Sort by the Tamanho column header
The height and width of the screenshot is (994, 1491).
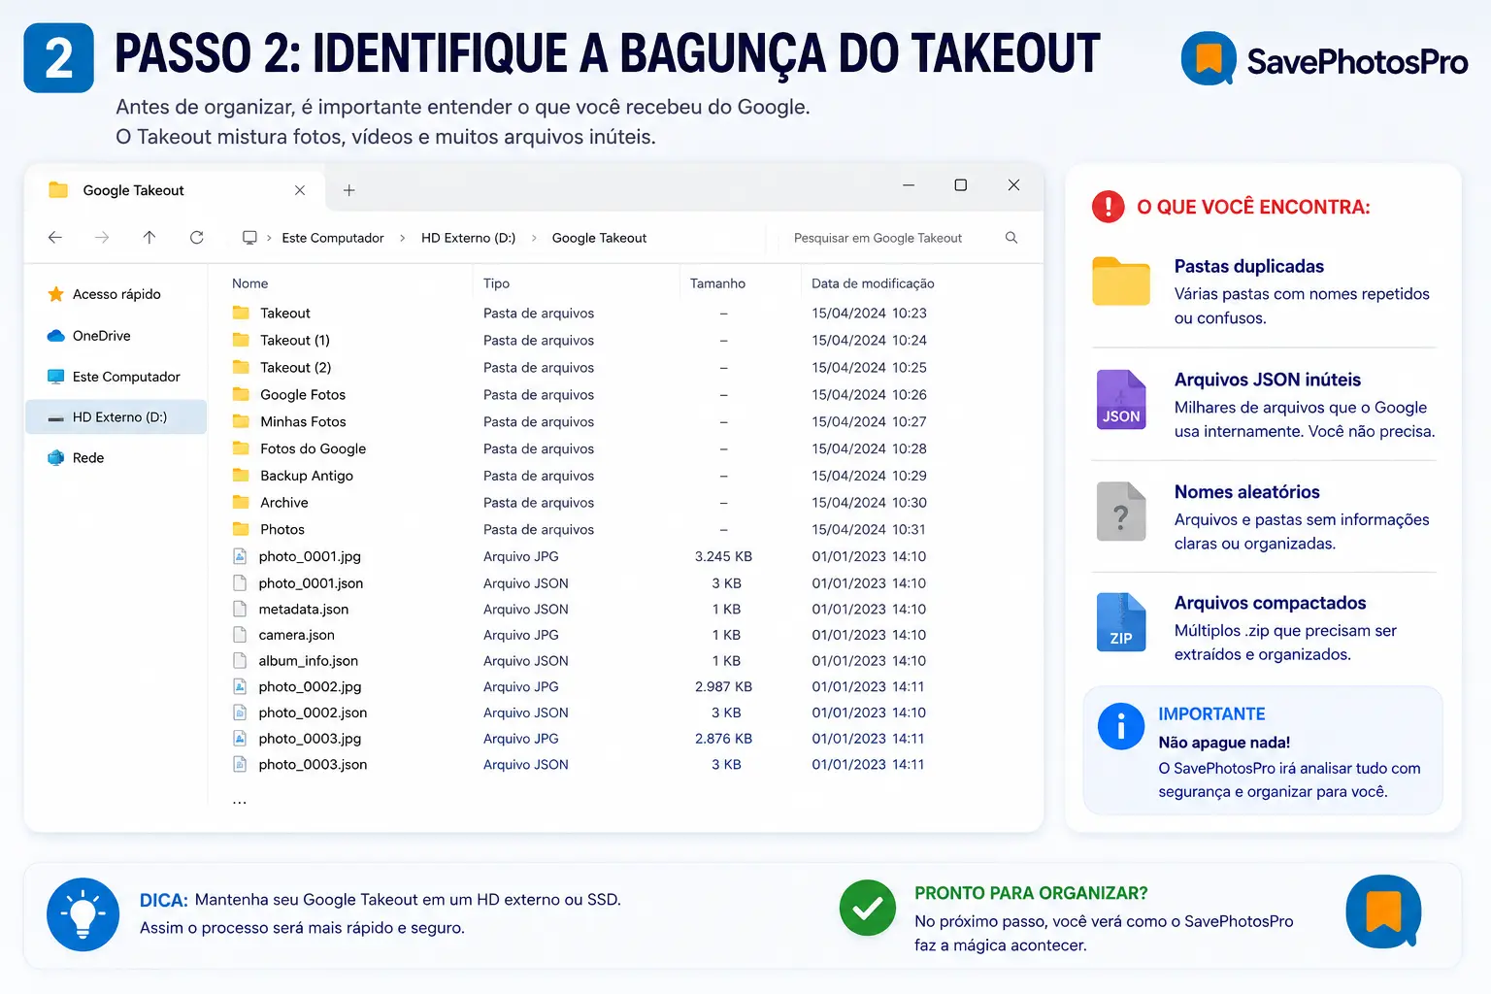[x=717, y=283]
